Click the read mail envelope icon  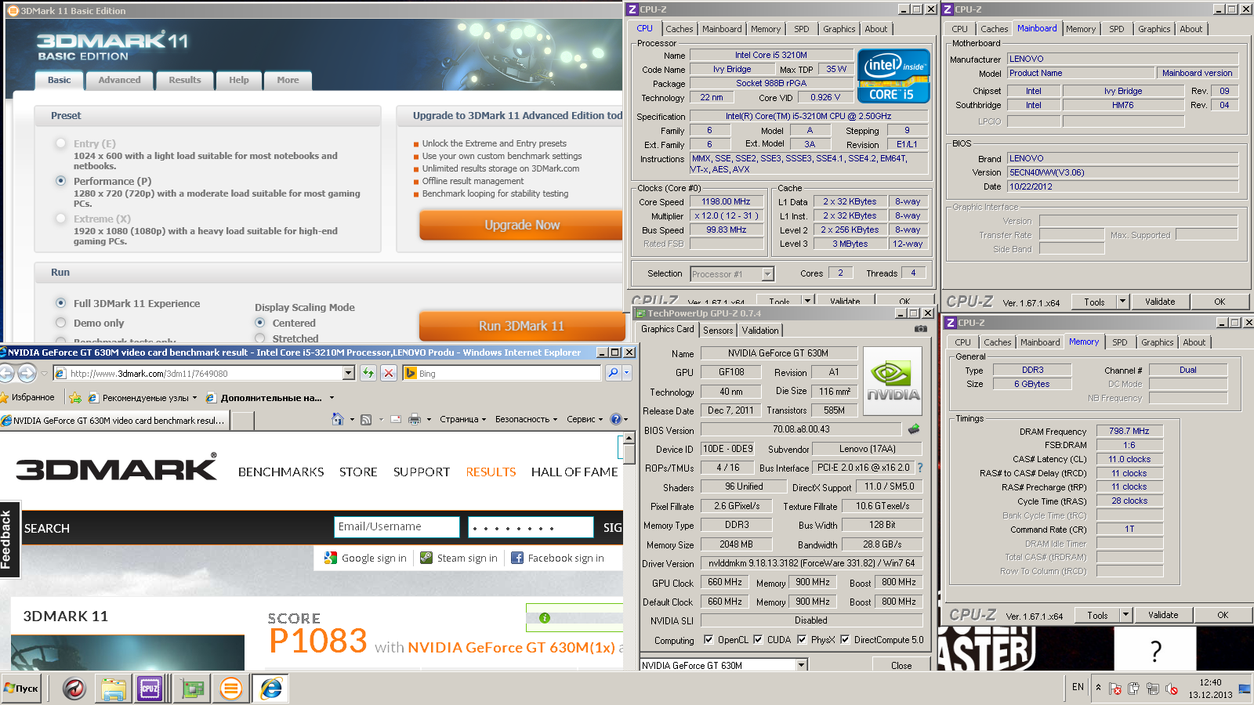(x=395, y=419)
